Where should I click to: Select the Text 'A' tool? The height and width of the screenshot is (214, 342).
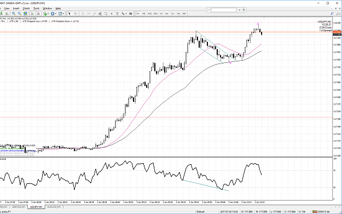point(112,14)
